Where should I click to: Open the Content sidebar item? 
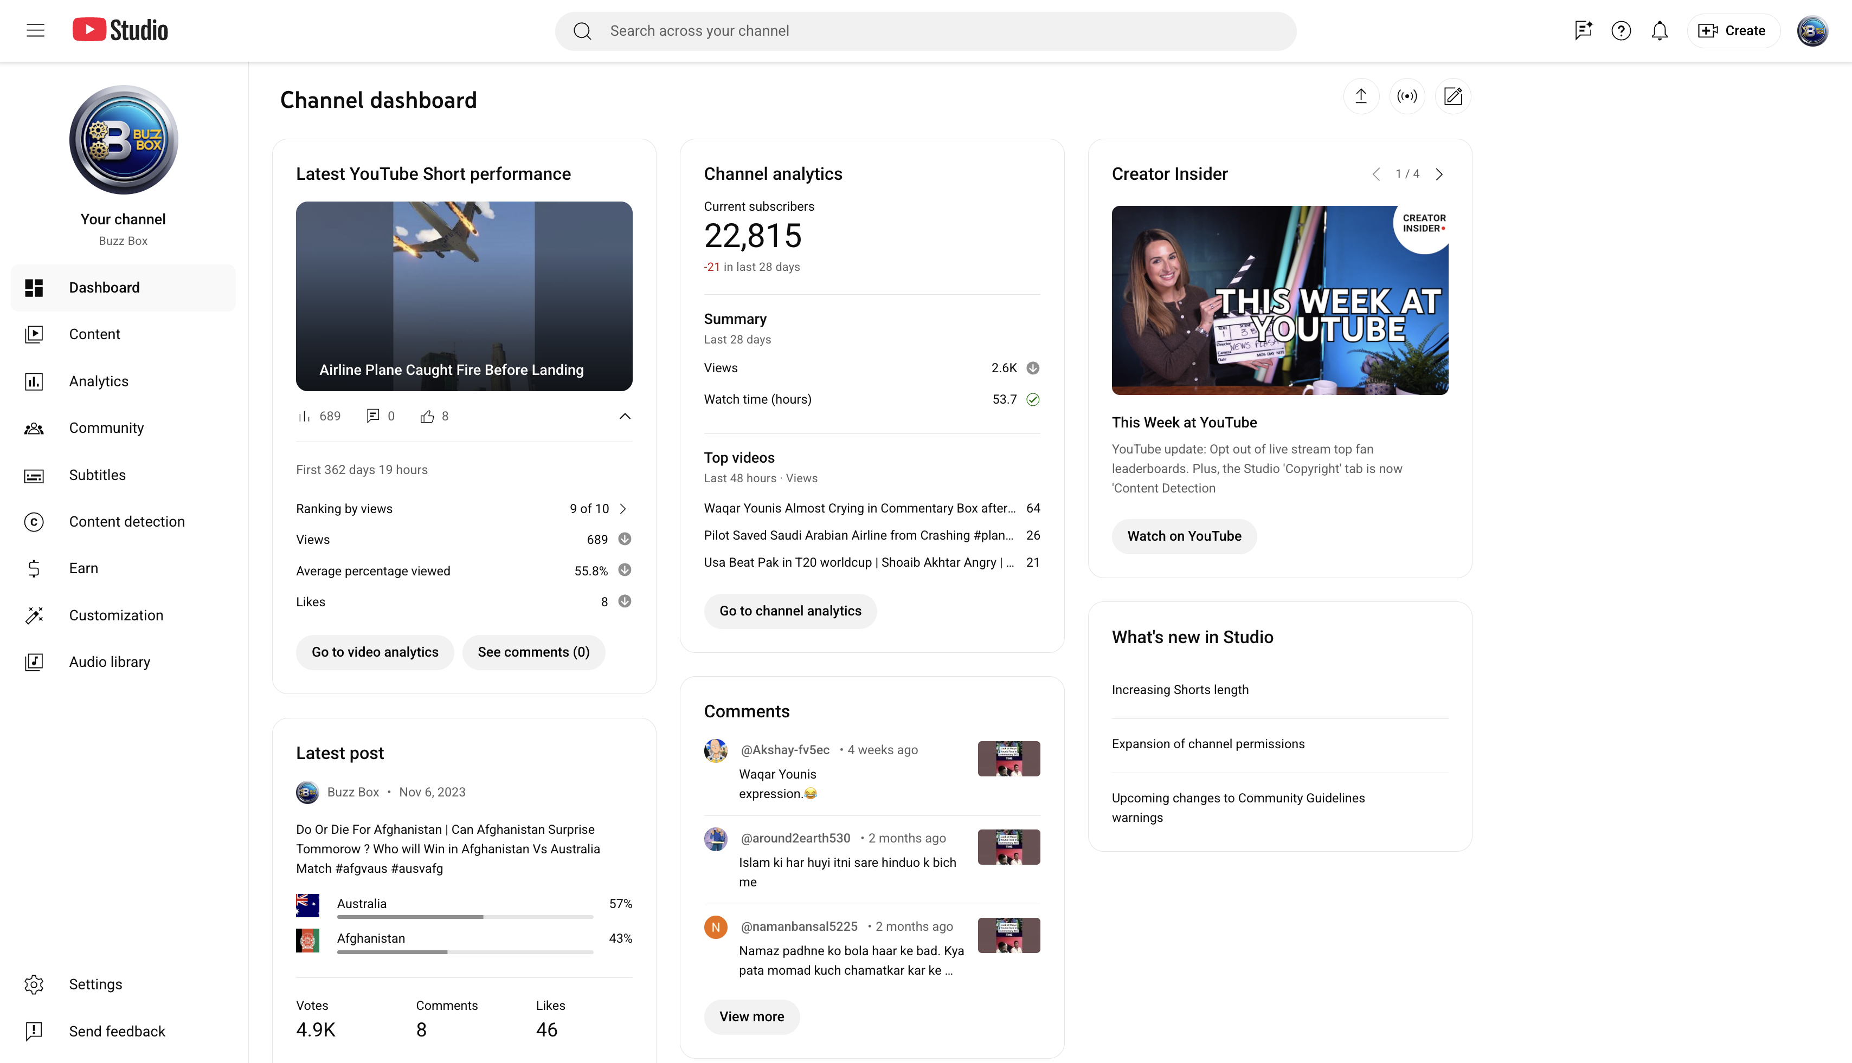coord(124,334)
